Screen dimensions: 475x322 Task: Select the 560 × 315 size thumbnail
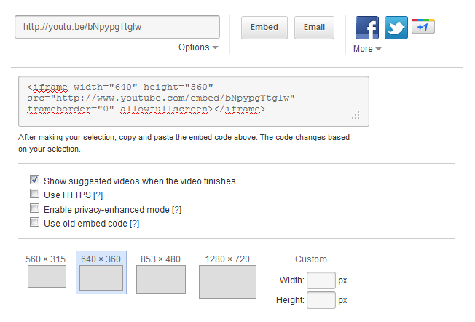pos(47,276)
